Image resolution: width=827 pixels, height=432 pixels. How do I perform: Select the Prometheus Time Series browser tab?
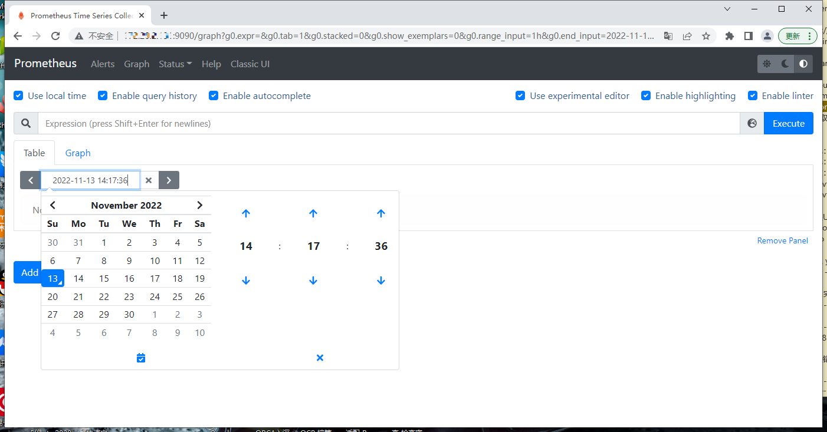point(81,15)
